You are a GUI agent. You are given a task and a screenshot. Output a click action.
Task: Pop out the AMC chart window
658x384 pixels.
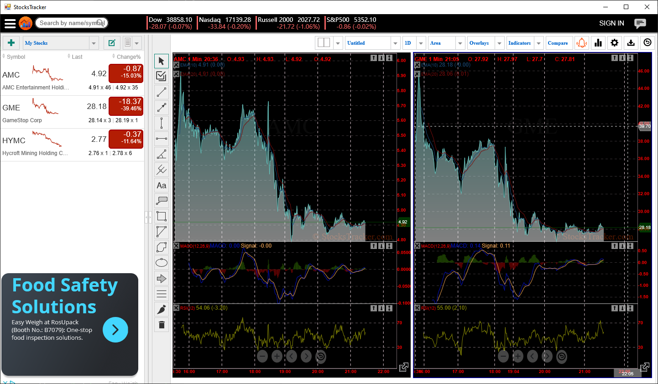click(x=404, y=367)
